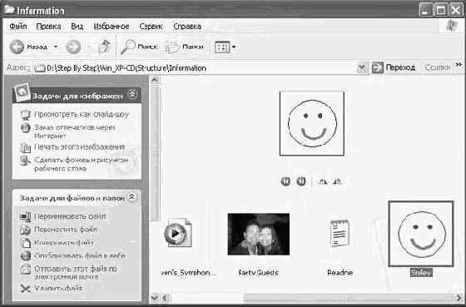Click task pane scrollbar down arrow
The width and height of the screenshot is (466, 307).
pyautogui.click(x=155, y=297)
